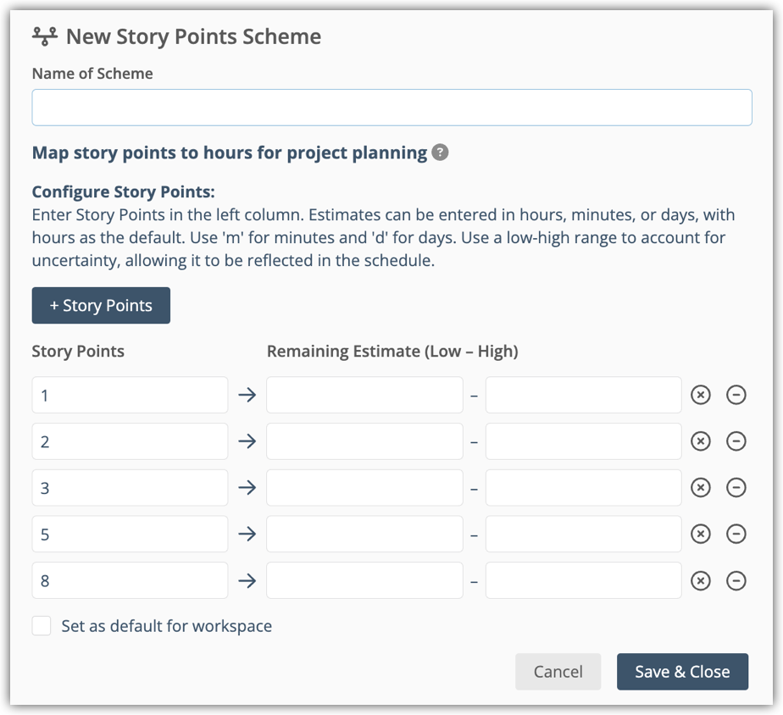This screenshot has height=715, width=783.
Task: Click the help question mark icon
Action: point(440,152)
